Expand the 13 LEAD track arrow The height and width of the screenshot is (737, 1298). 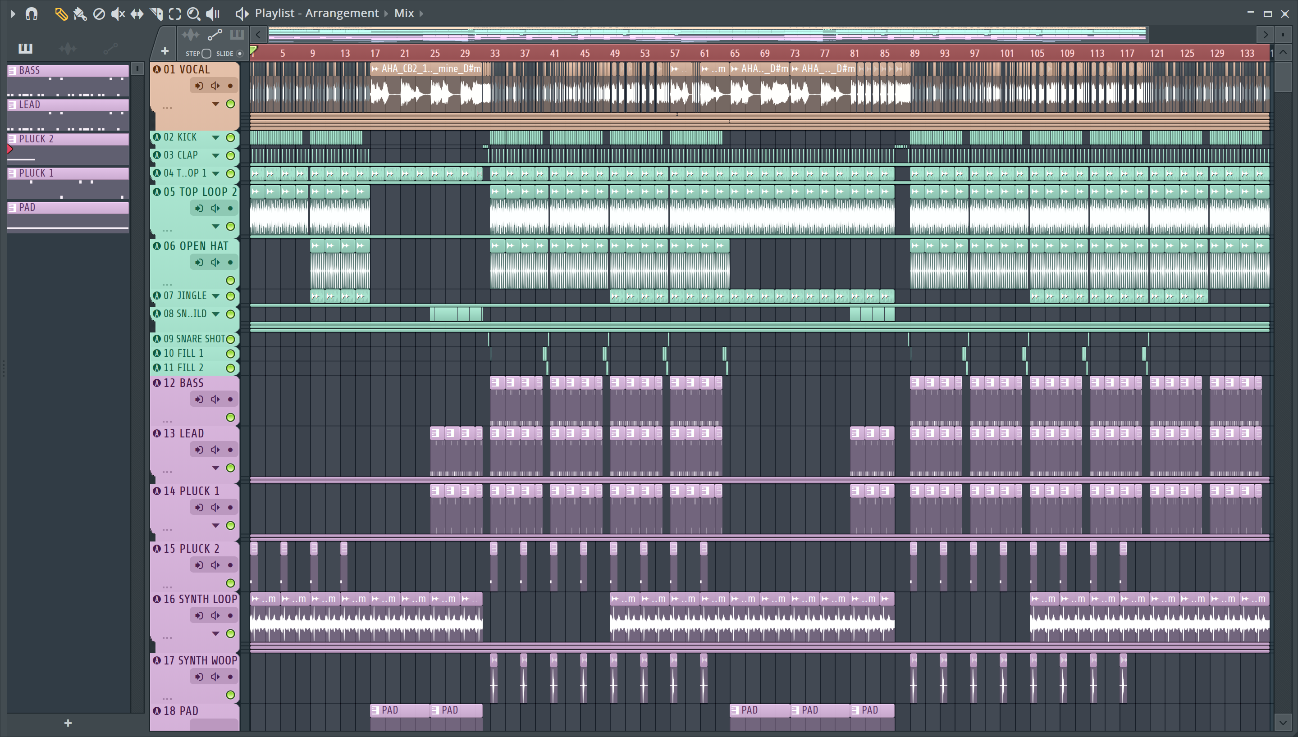click(x=216, y=468)
